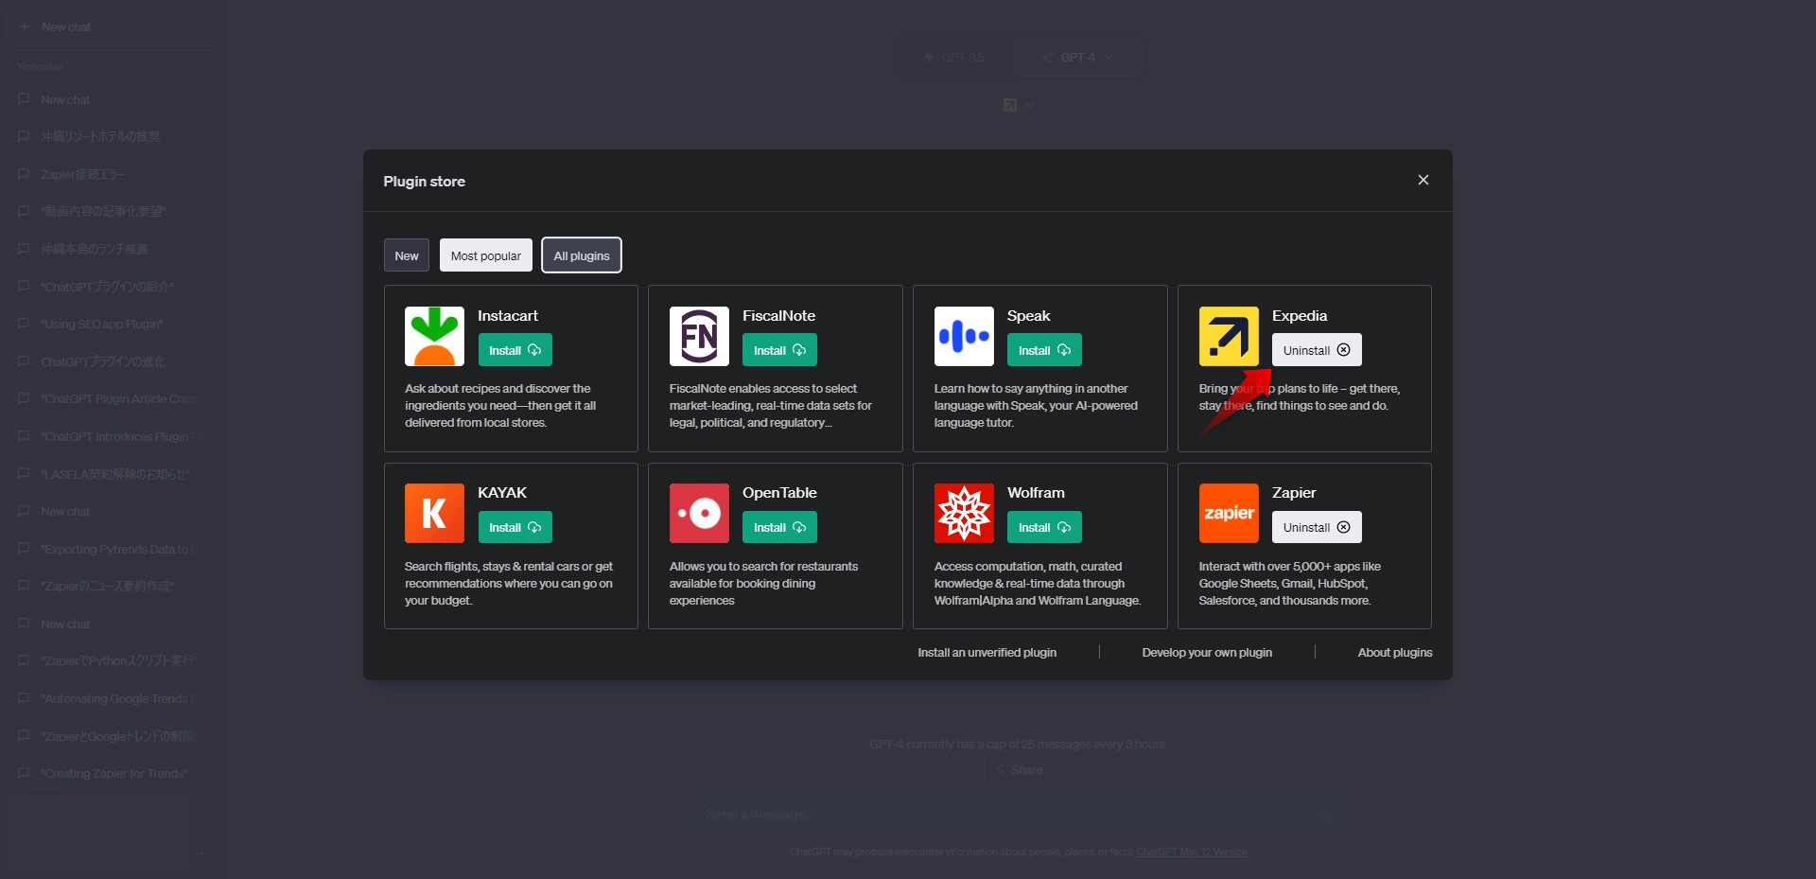This screenshot has height=879, width=1816.
Task: Click the Wolfram plugin description text
Action: [x=1038, y=583]
